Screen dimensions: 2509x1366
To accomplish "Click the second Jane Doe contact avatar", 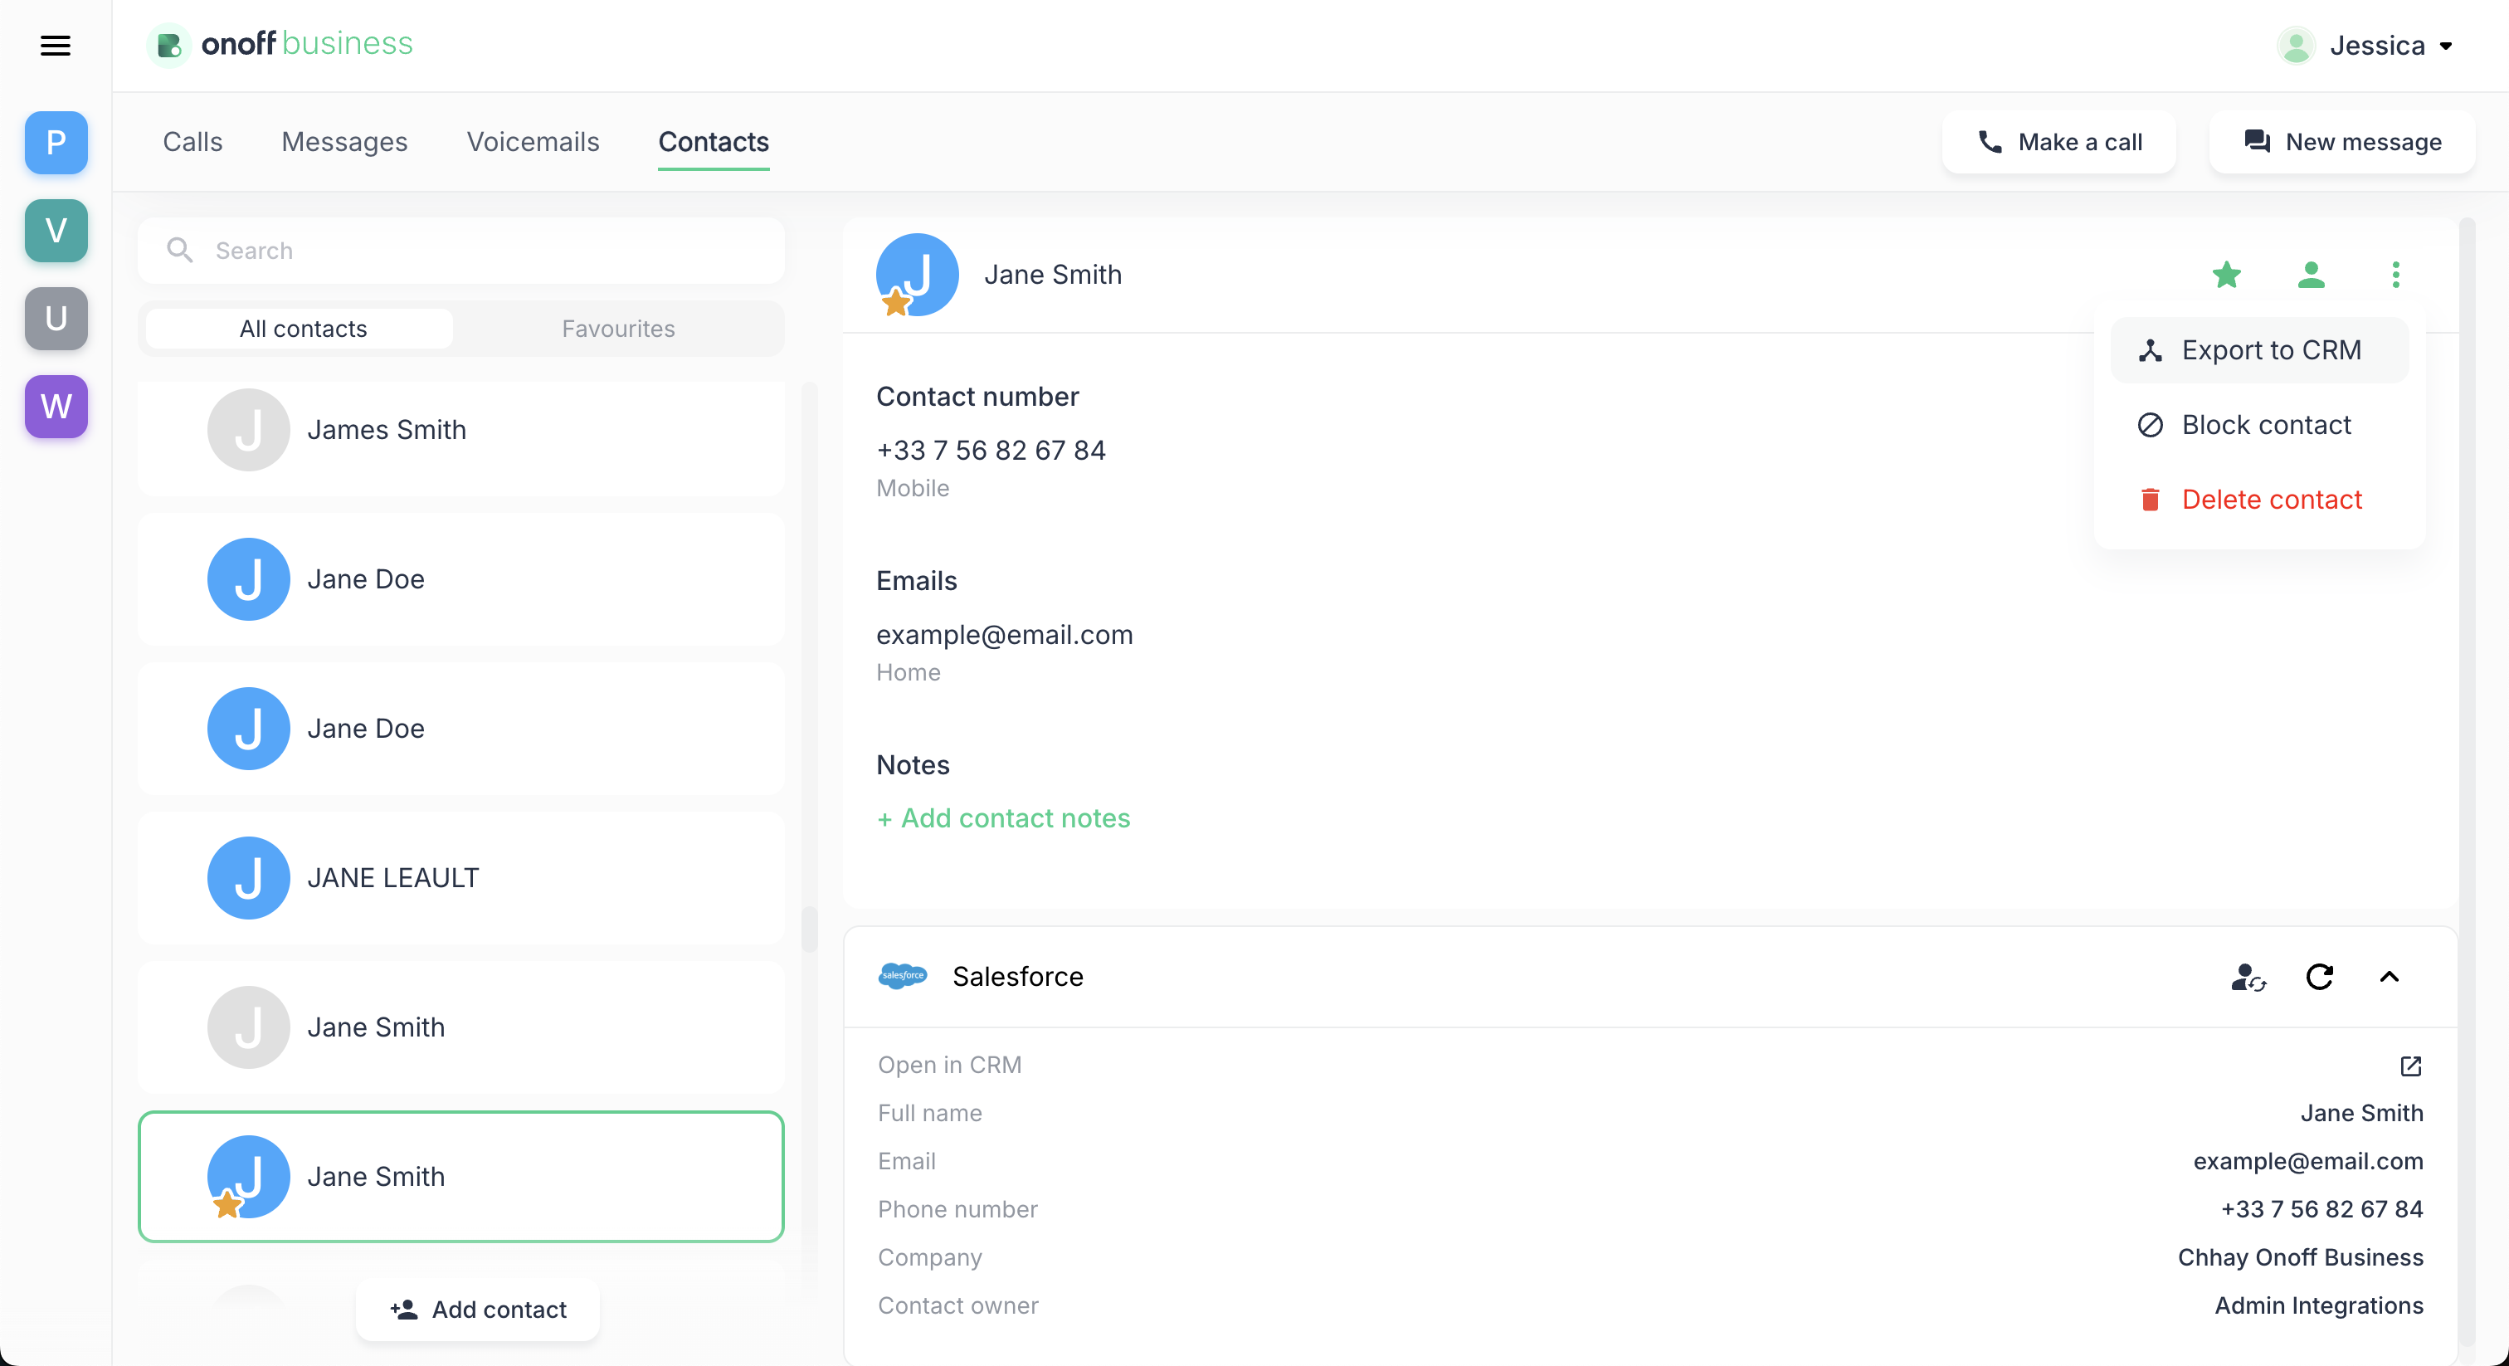I will pyautogui.click(x=248, y=729).
